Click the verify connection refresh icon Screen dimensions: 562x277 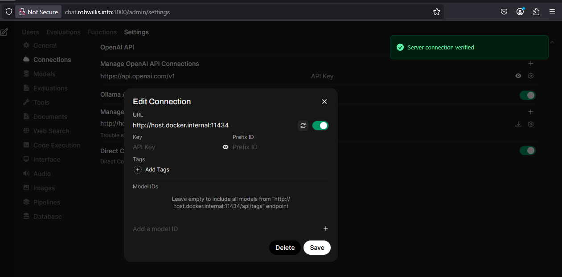(303, 126)
